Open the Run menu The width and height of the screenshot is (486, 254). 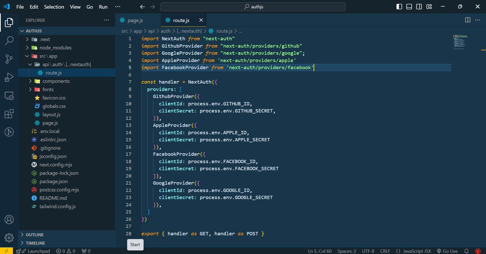coord(103,6)
